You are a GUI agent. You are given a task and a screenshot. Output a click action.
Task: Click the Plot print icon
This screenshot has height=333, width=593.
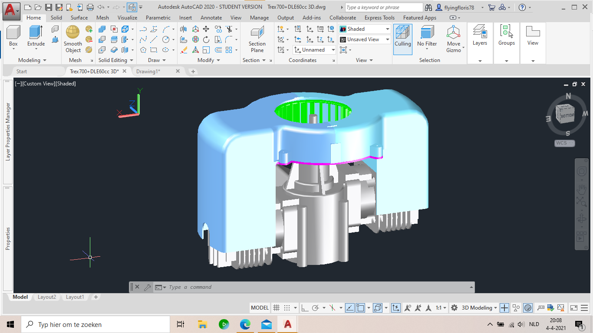point(90,7)
